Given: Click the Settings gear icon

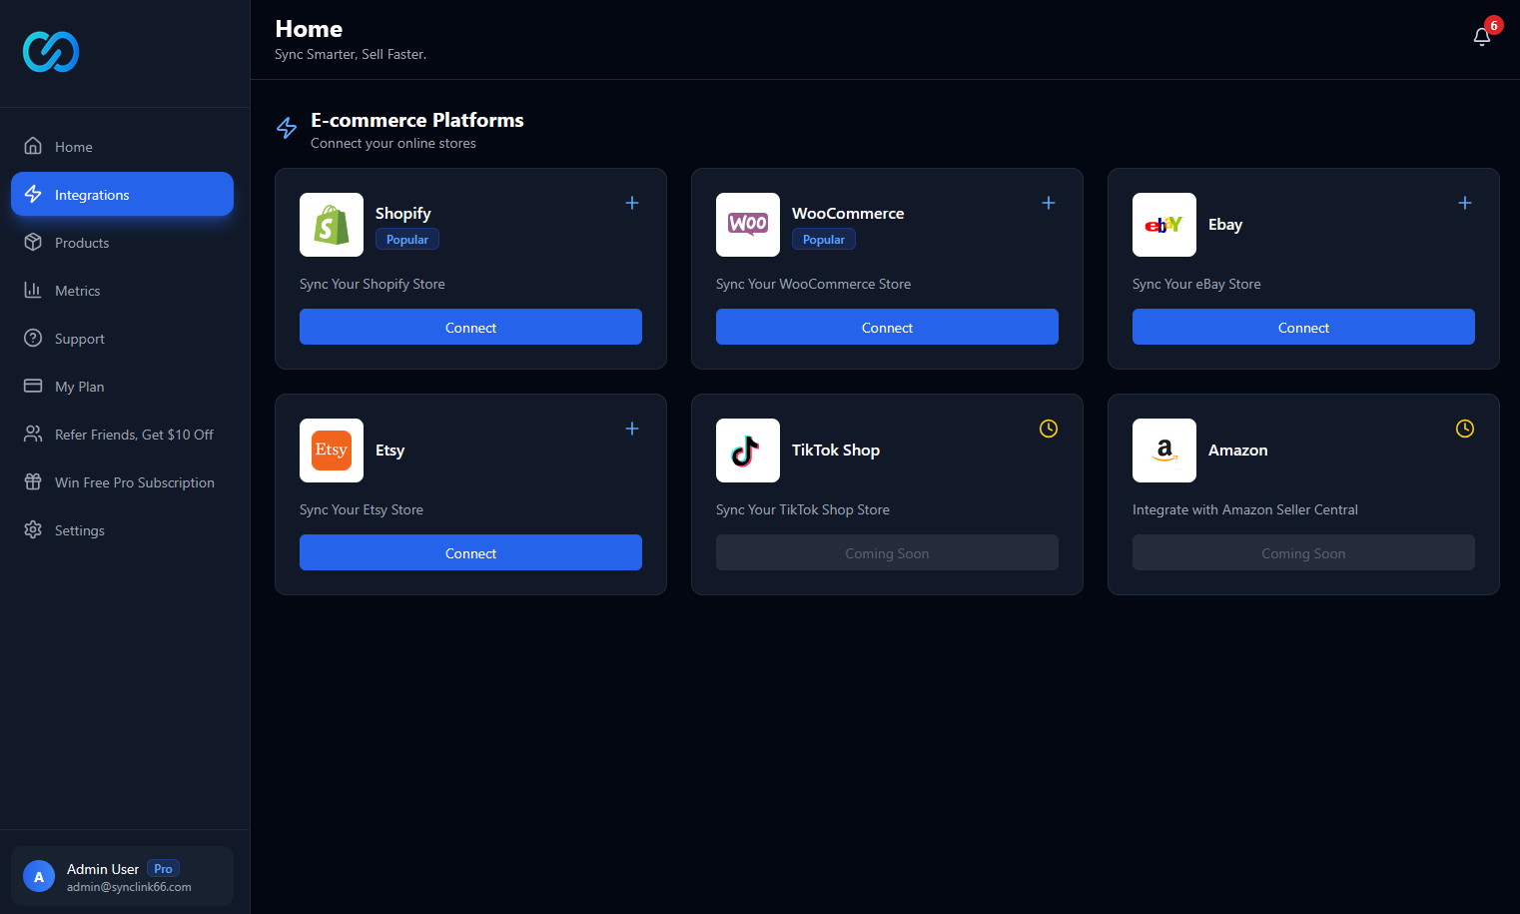Looking at the screenshot, I should tap(33, 529).
